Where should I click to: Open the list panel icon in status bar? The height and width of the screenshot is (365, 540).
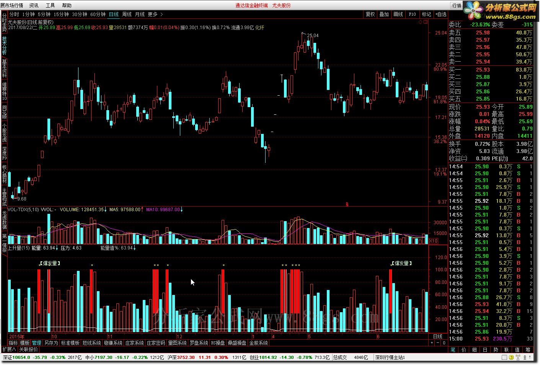(505, 357)
